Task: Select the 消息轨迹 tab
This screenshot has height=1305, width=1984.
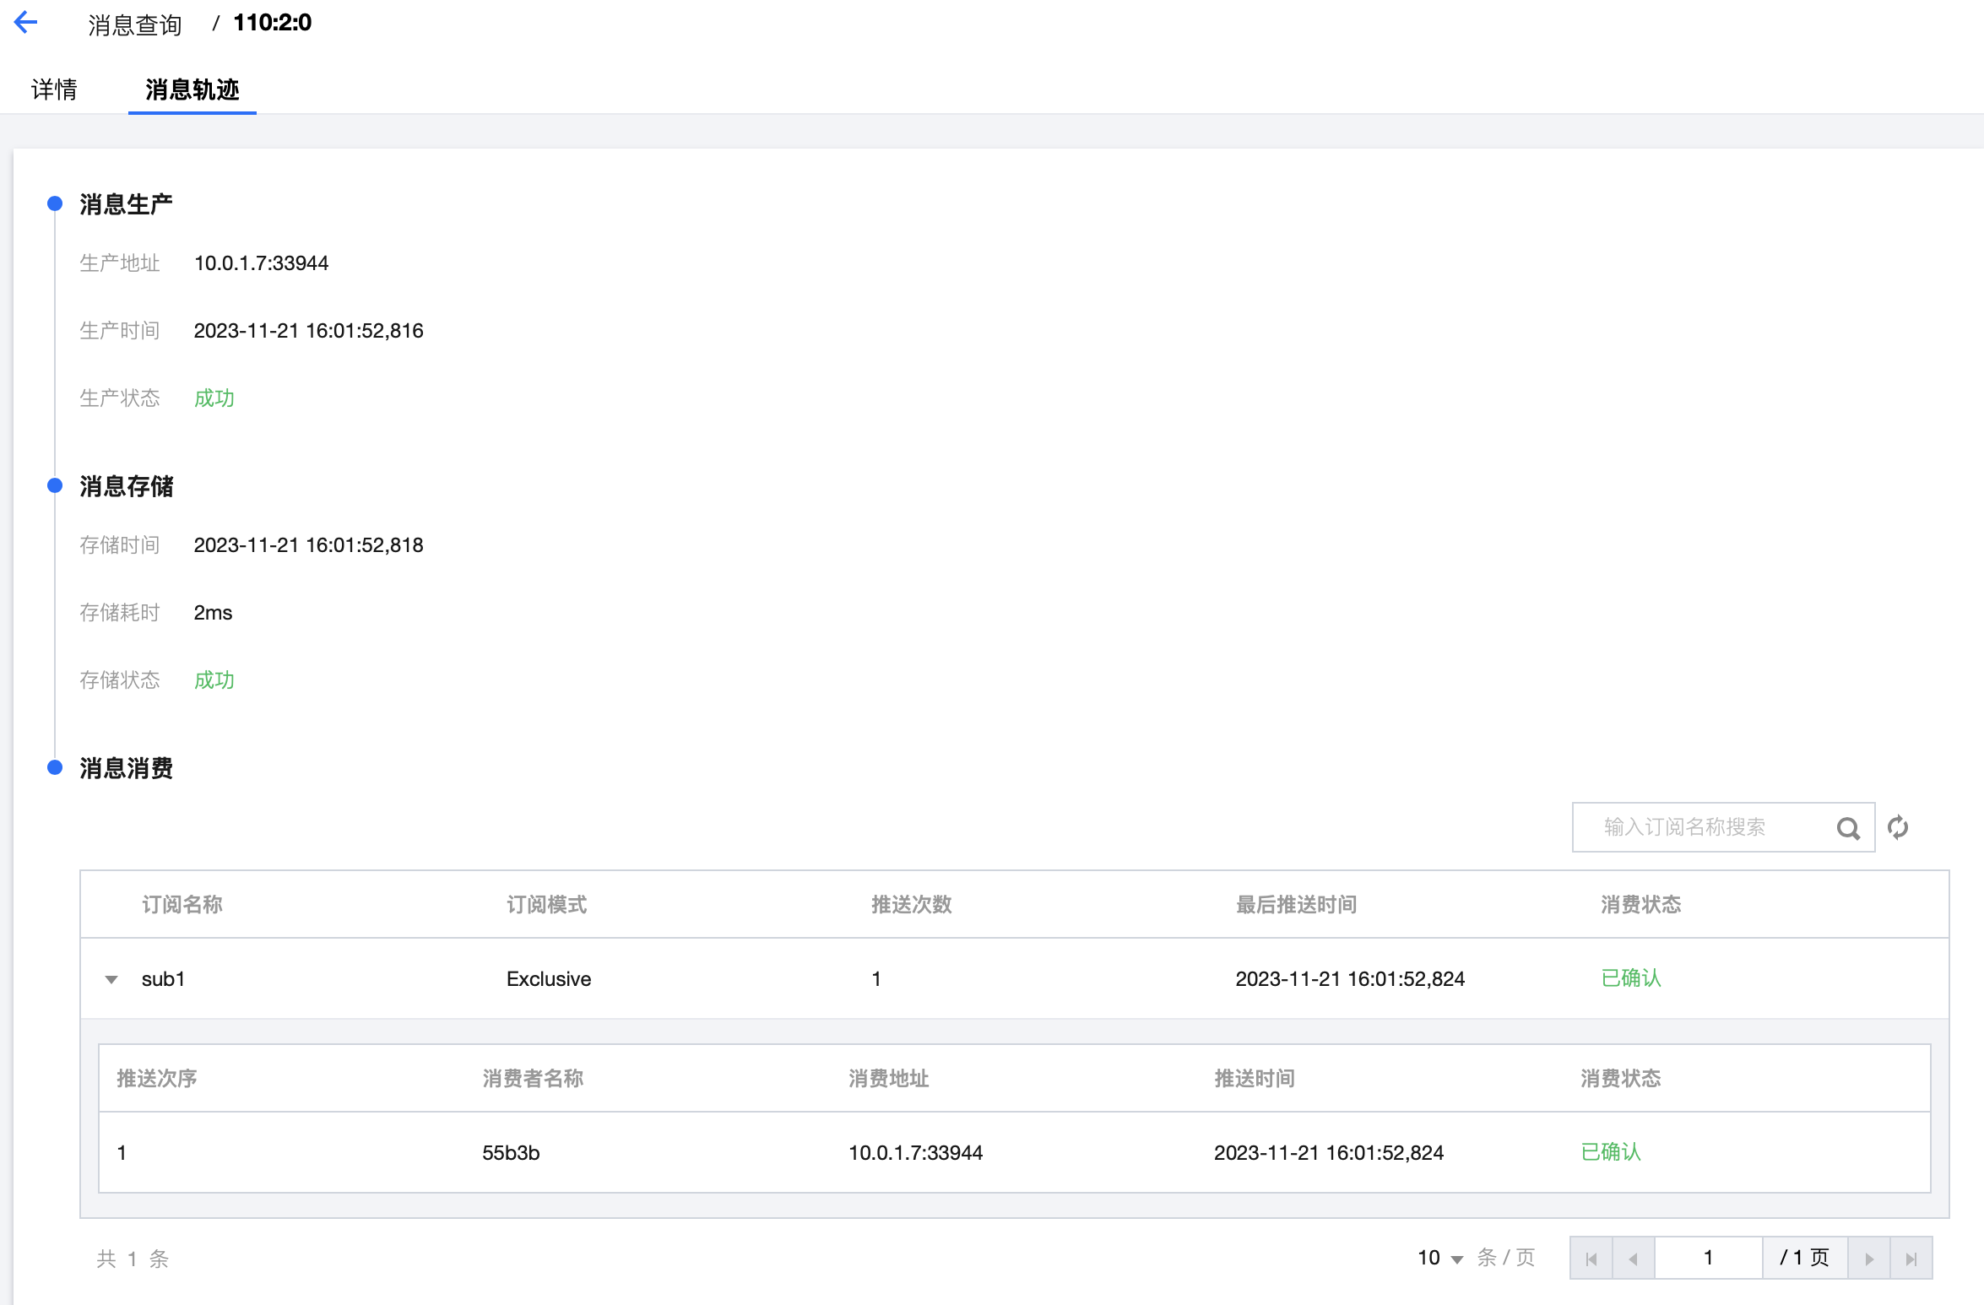Action: tap(192, 89)
